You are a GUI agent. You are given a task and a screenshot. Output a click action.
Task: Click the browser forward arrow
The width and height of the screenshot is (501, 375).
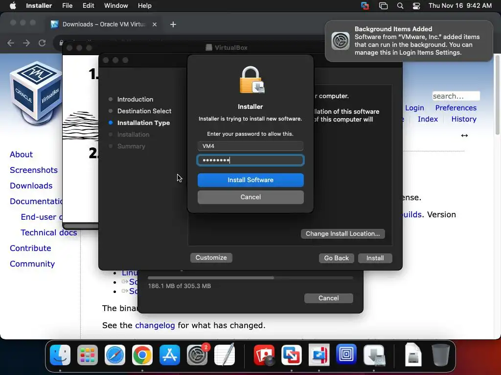point(26,43)
